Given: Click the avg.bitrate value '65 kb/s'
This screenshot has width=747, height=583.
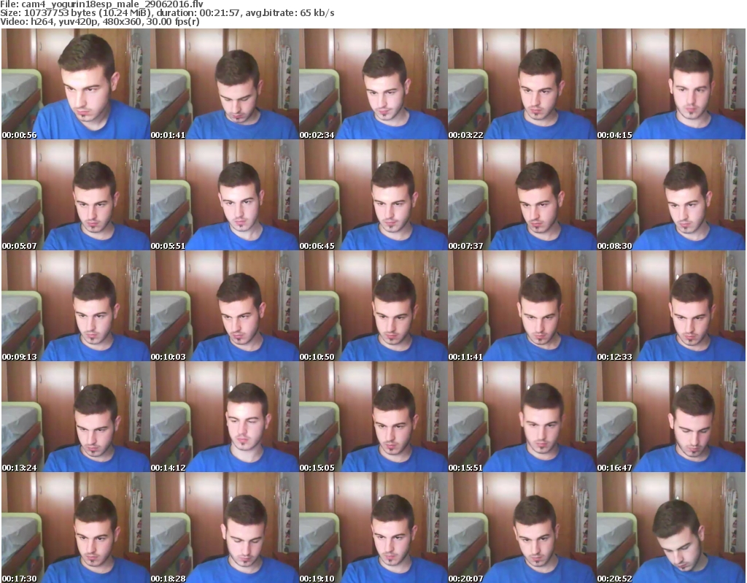Looking at the screenshot, I should (317, 13).
